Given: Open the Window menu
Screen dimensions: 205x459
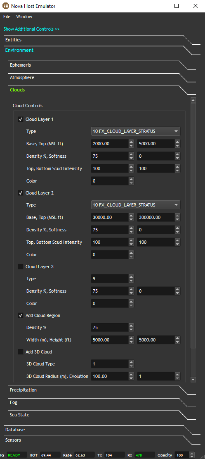Looking at the screenshot, I should (x=24, y=17).
